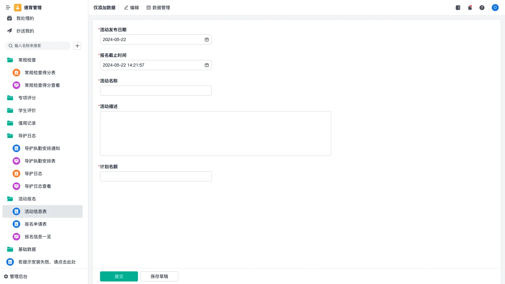Submit the form with 提交 button

(x=119, y=276)
